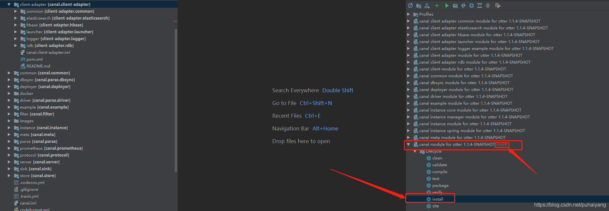Click the images folder icon
Image resolution: width=609 pixels, height=211 pixels.
click(16, 121)
